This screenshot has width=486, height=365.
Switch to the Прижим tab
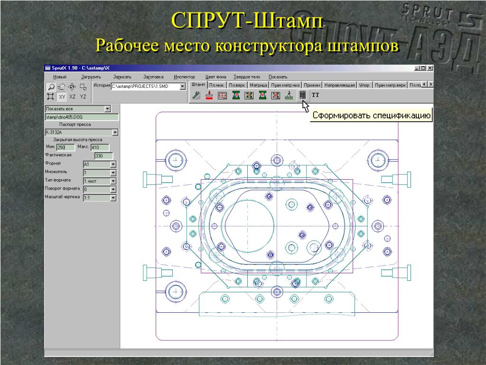312,85
